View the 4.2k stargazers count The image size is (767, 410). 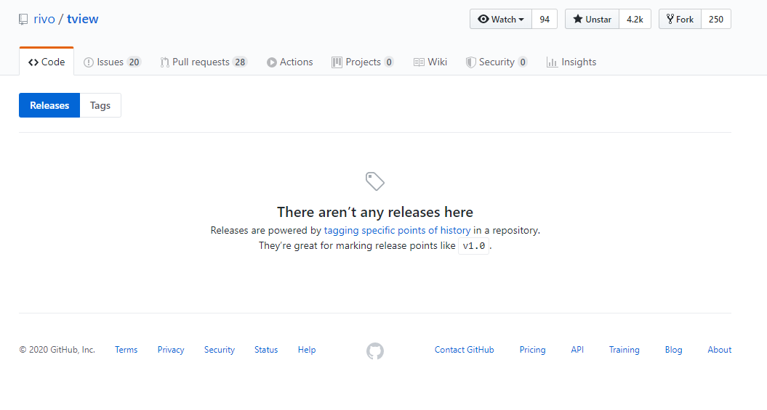pos(635,19)
